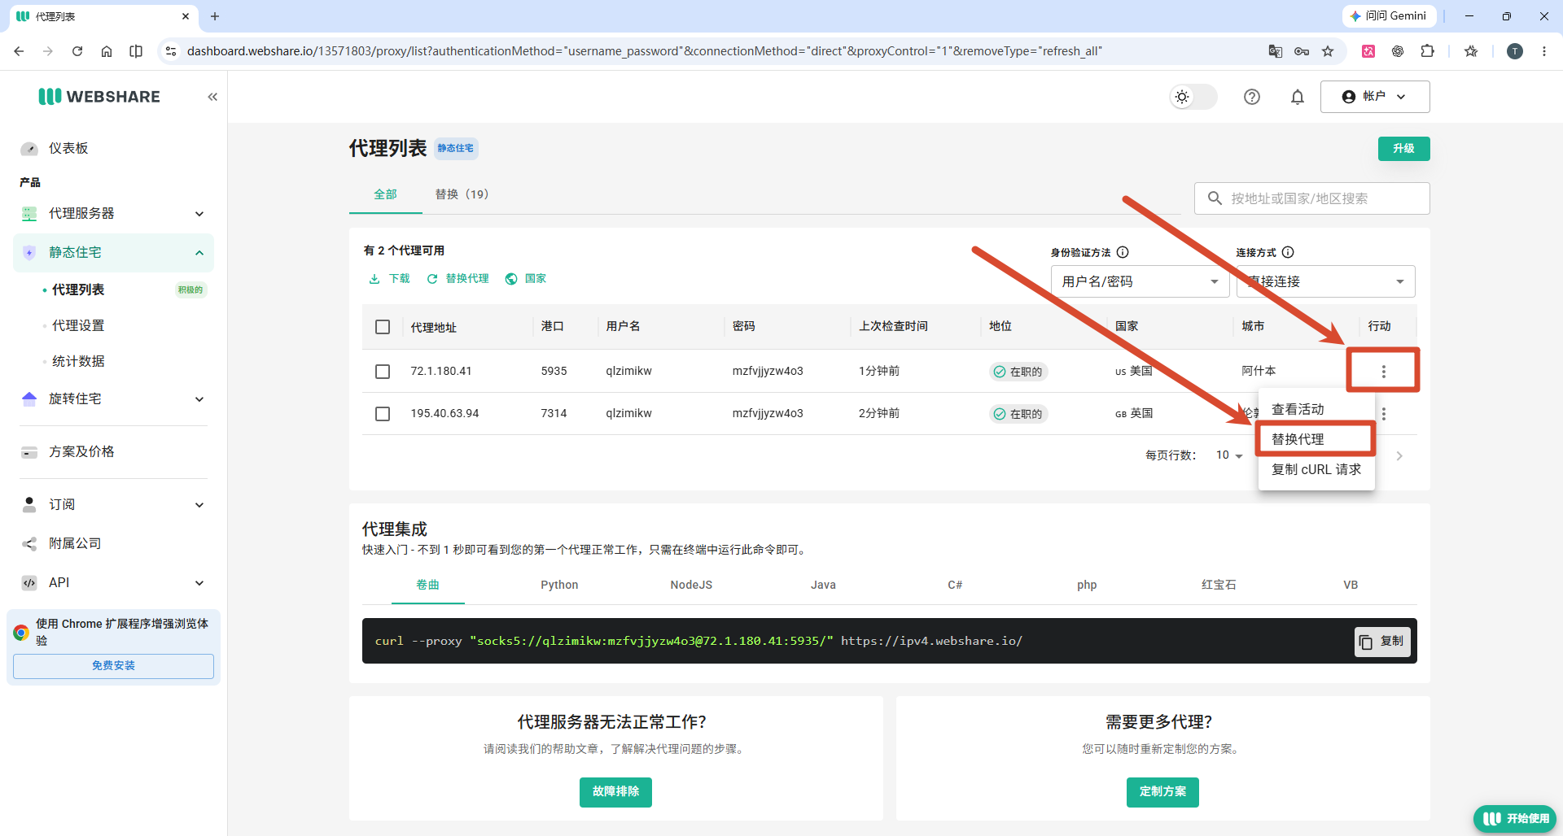The width and height of the screenshot is (1563, 836).
Task: Toggle the light/dark theme switch
Action: point(1193,97)
